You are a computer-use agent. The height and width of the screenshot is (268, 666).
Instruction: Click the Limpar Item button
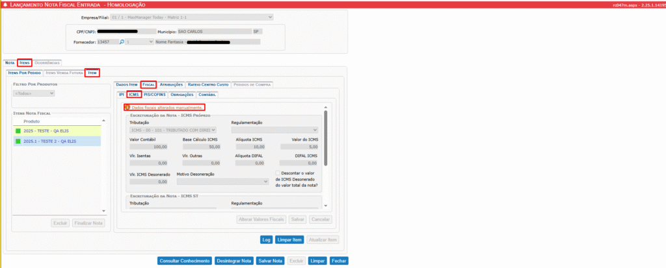pos(289,239)
